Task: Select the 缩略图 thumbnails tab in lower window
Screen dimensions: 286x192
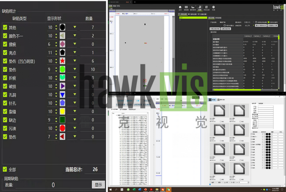Action: click(x=212, y=100)
